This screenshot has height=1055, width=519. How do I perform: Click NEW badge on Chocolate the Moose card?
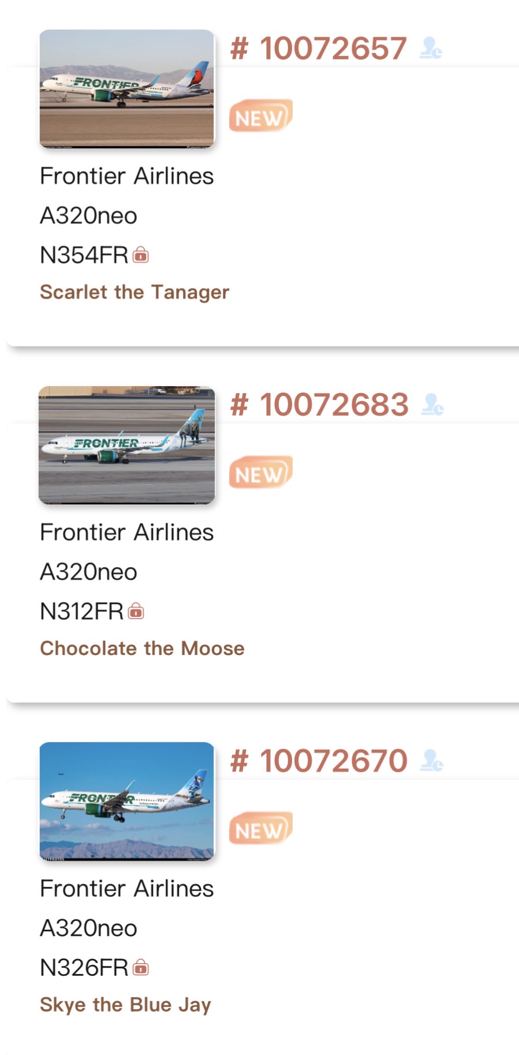coord(260,472)
